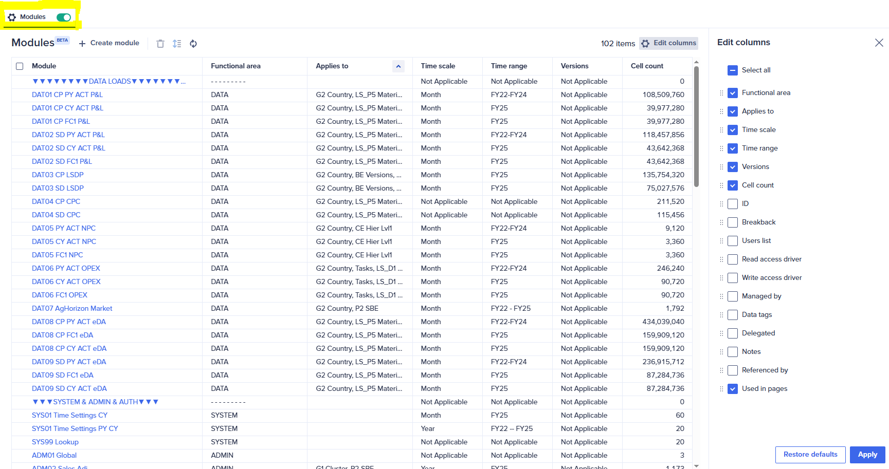Click drag handle beside Used in pages

[x=721, y=389]
